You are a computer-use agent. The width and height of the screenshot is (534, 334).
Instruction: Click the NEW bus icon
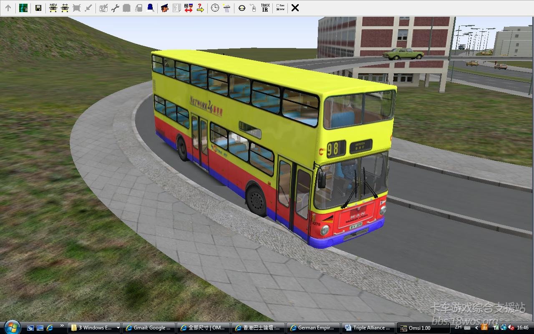coord(53,8)
